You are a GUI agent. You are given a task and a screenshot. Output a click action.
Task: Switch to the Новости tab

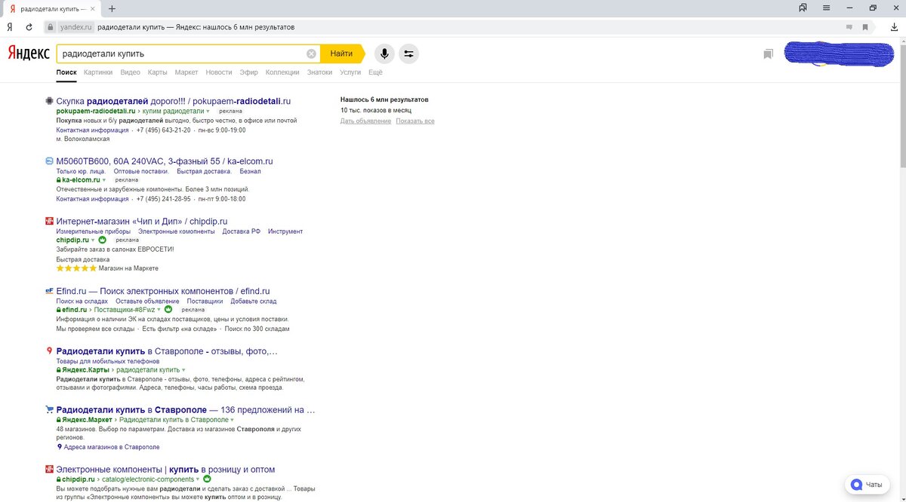point(218,72)
